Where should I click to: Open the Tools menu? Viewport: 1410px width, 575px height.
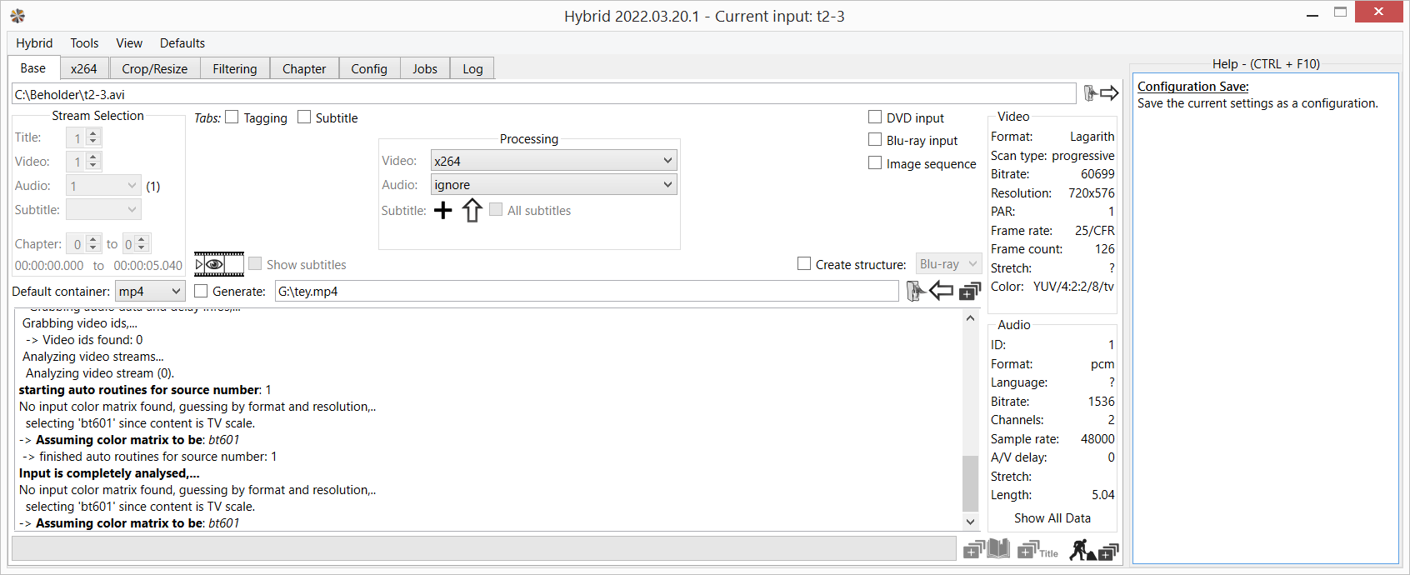coord(84,43)
